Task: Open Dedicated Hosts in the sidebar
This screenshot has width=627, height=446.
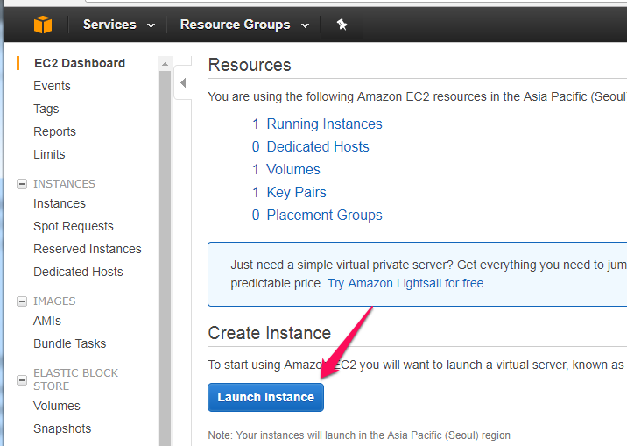Action: point(79,272)
